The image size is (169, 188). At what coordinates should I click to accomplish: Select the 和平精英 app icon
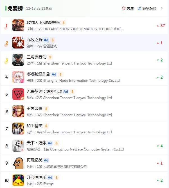click(x=18, y=129)
